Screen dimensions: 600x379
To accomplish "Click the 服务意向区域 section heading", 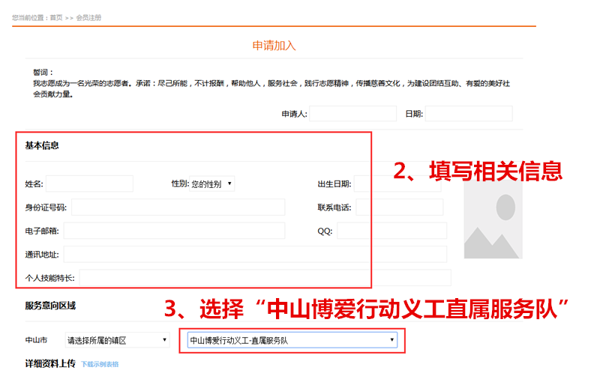I will [50, 306].
